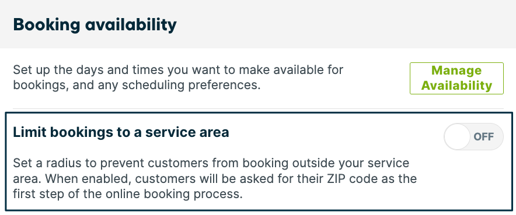Open availability management with the green button

click(456, 78)
